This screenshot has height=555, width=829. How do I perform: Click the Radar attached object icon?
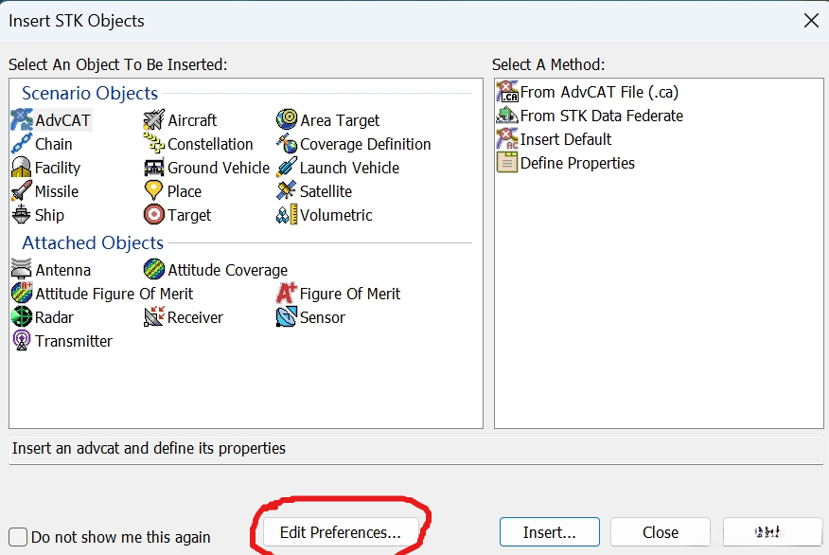(22, 317)
